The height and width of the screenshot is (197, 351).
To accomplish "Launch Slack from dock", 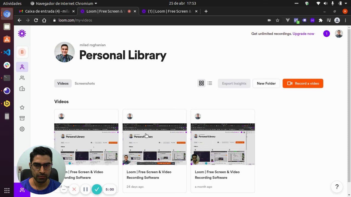I will click(x=7, y=65).
